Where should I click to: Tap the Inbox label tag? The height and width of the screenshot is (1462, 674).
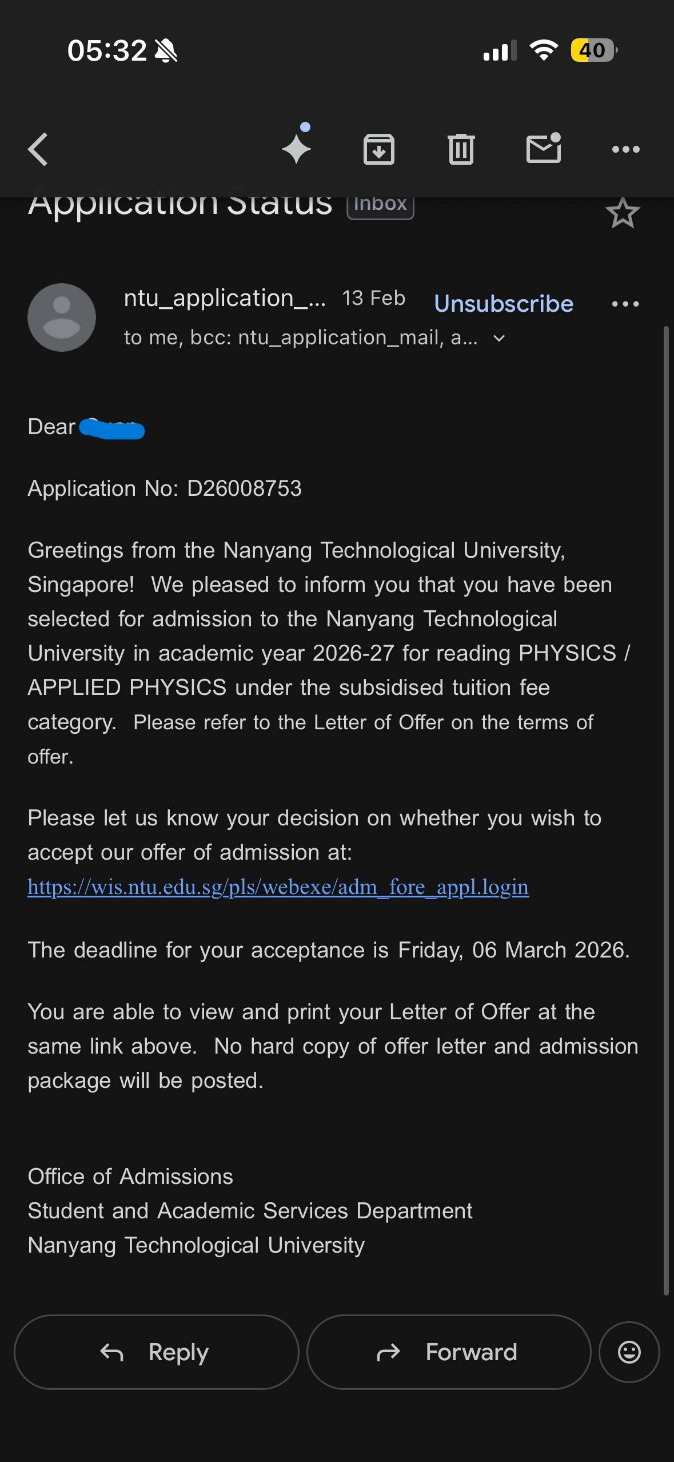pos(380,205)
